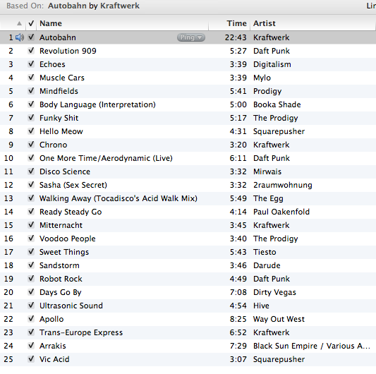This screenshot has width=376, height=374.
Task: Select One More Time/Aerodynamic (Live)
Action: pyautogui.click(x=106, y=158)
